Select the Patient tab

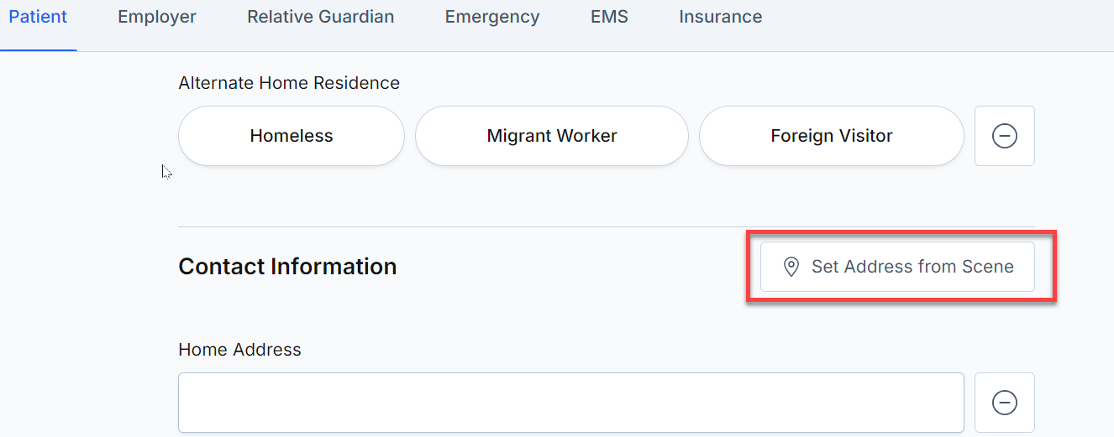pyautogui.click(x=38, y=17)
